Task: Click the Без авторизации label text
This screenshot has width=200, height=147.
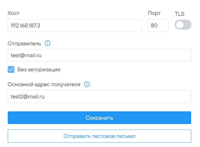Action: 39,70
